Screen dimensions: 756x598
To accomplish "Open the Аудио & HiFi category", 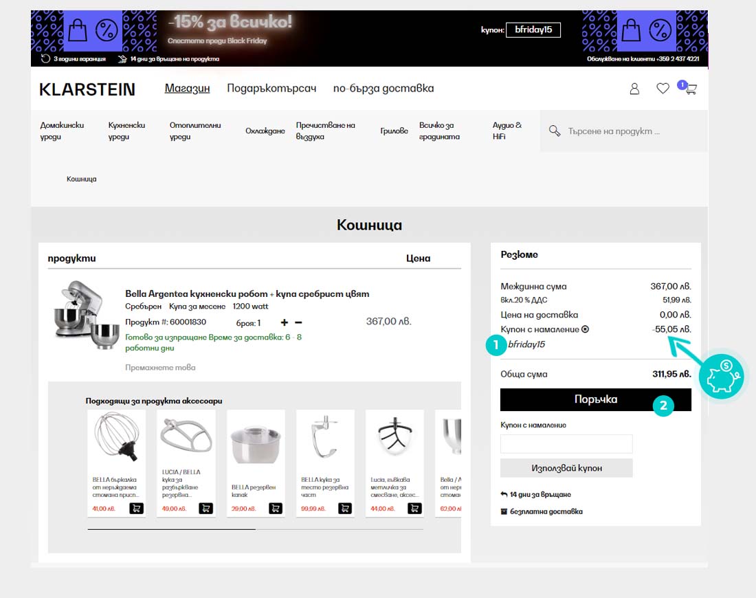I will (x=507, y=131).
